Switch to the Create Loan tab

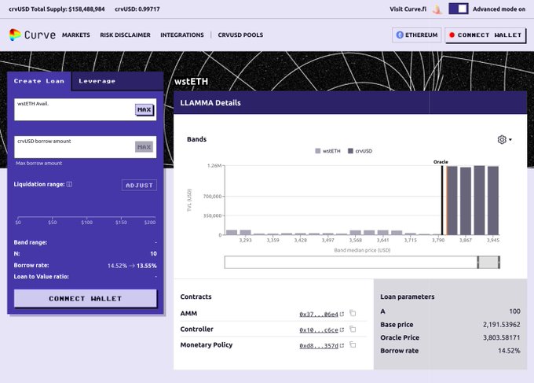click(x=38, y=81)
